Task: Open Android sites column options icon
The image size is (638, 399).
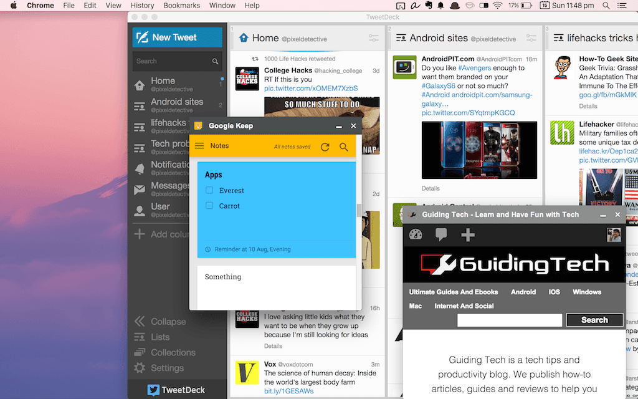Action: (x=531, y=38)
